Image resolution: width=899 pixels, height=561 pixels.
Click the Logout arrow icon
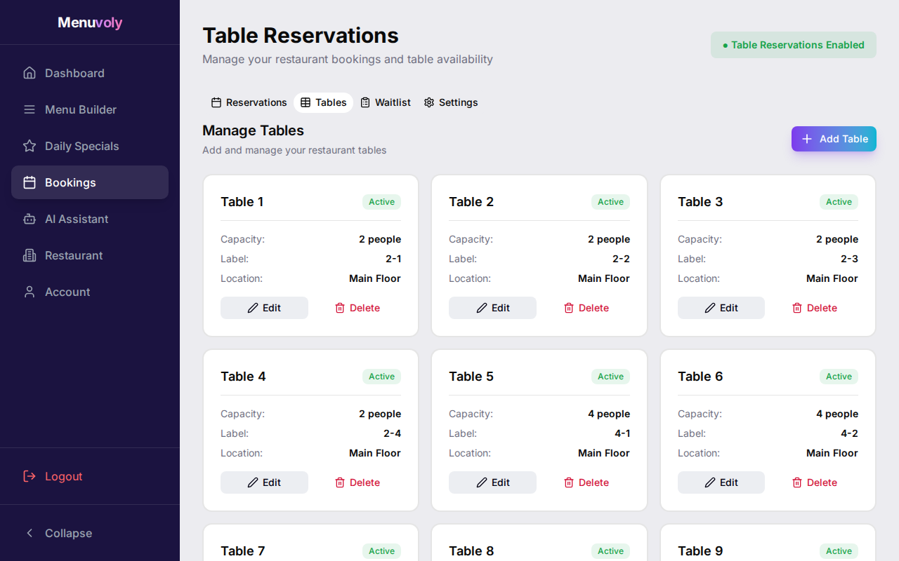29,476
